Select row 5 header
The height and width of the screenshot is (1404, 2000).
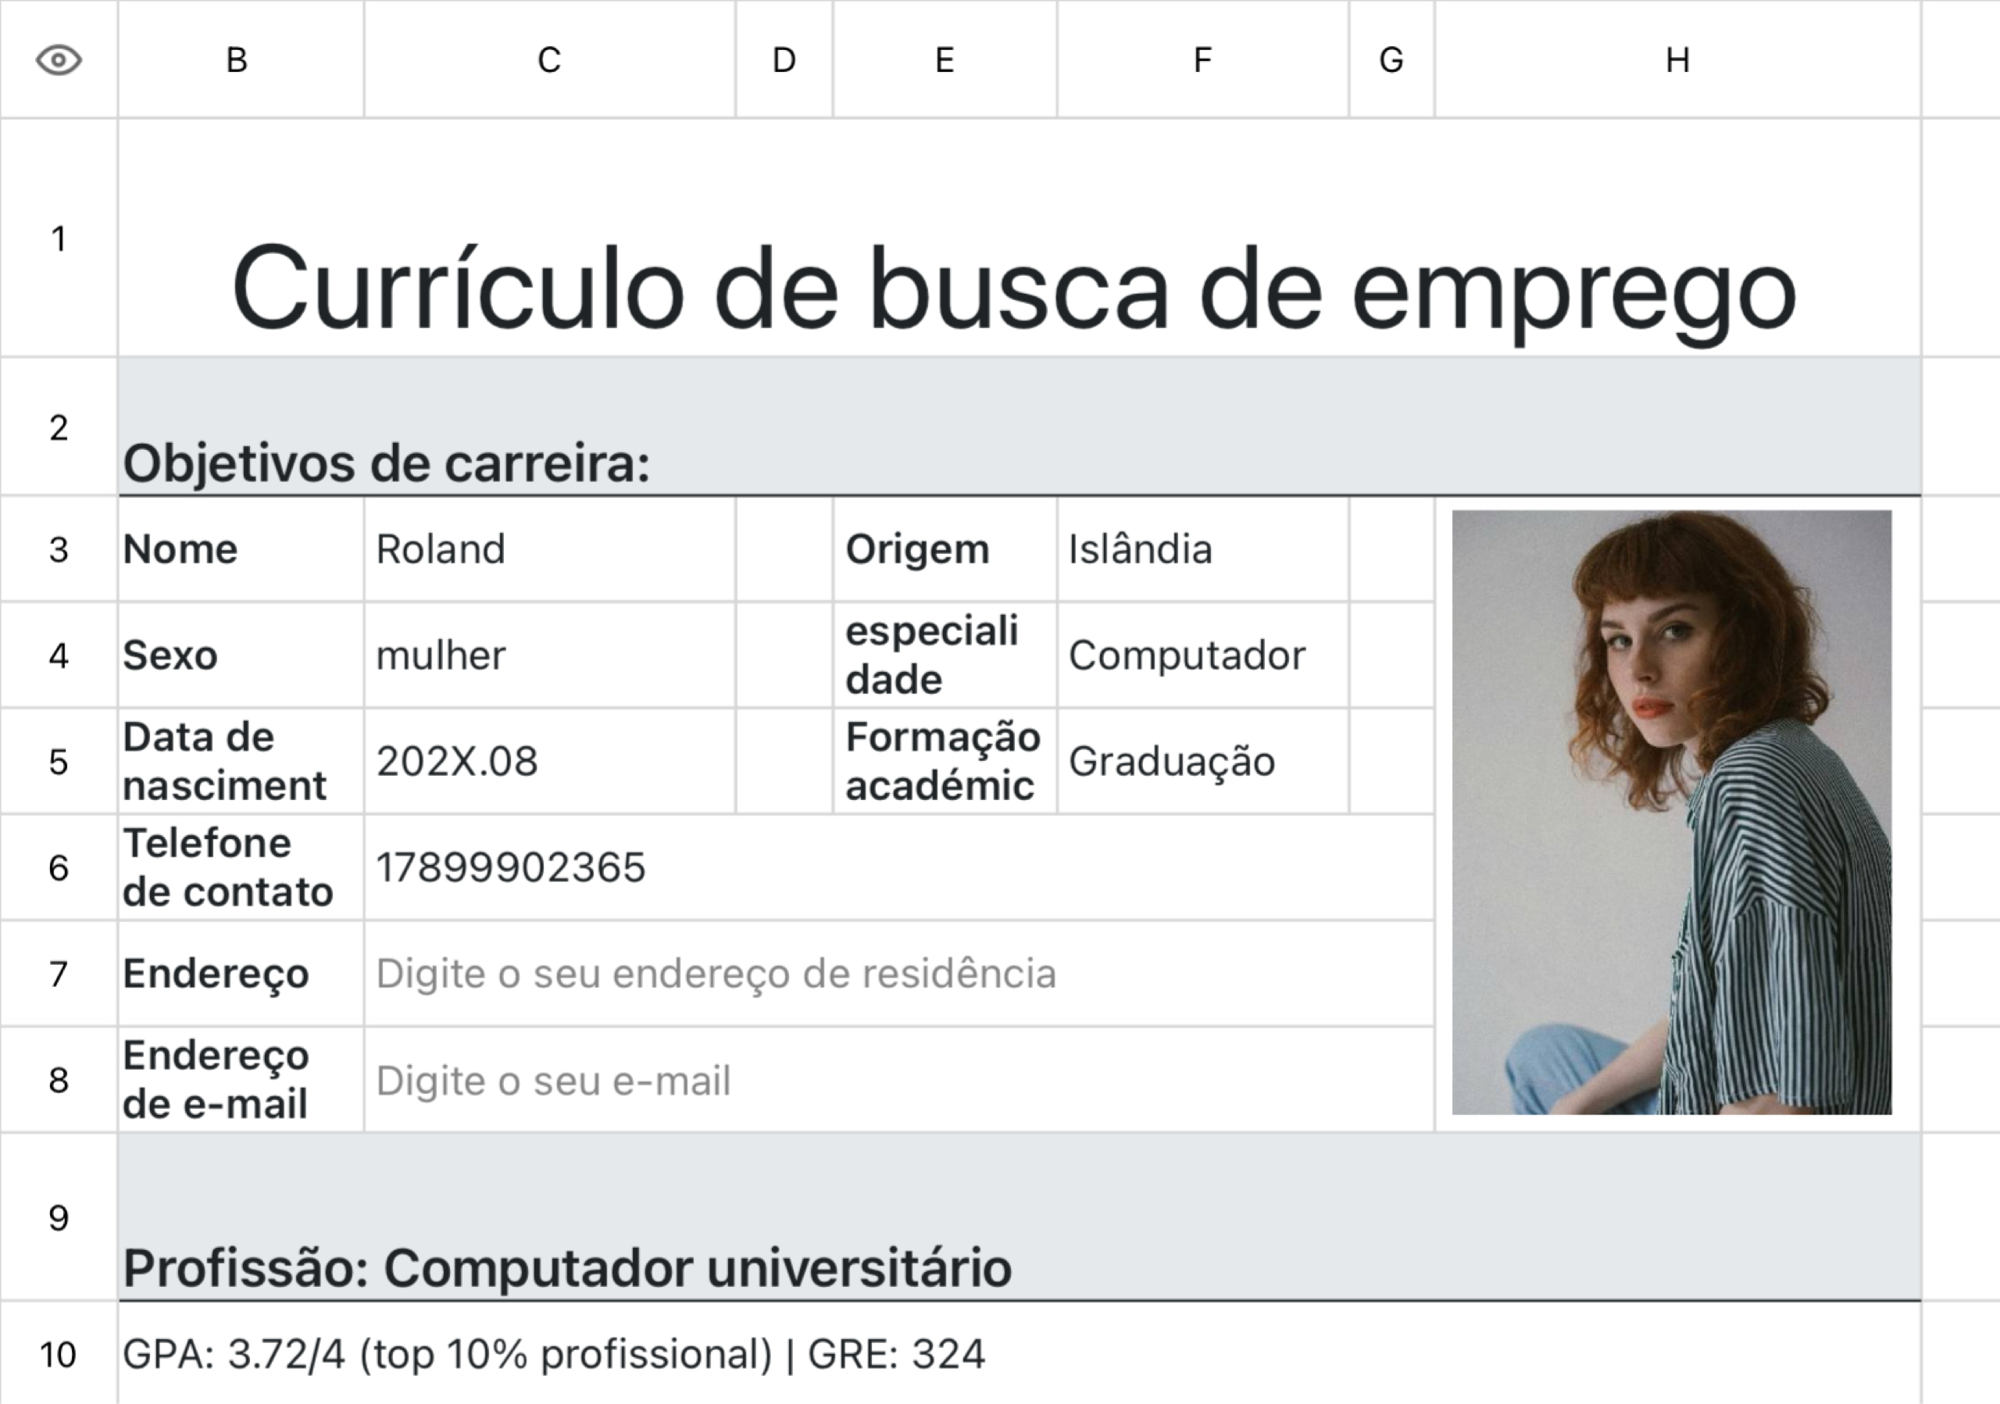(x=59, y=761)
